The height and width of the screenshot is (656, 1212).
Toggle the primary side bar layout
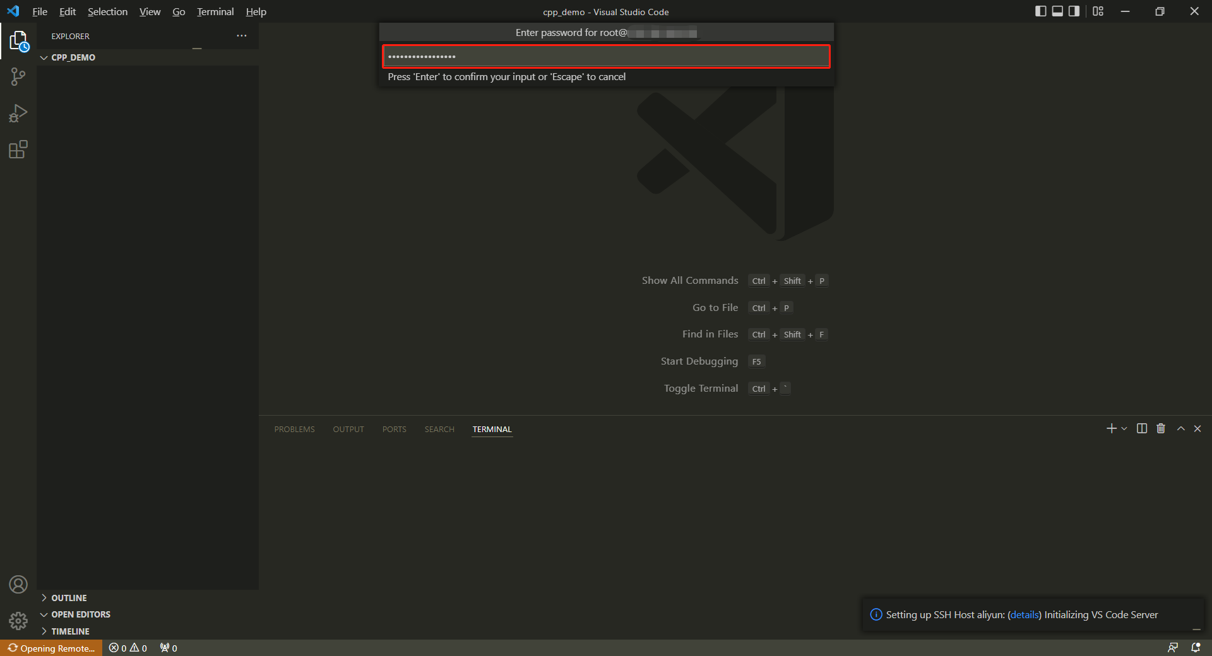(x=1040, y=11)
